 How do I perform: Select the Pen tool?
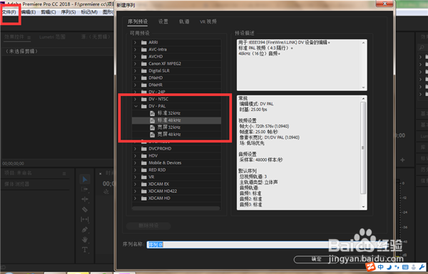[x=85, y=230]
